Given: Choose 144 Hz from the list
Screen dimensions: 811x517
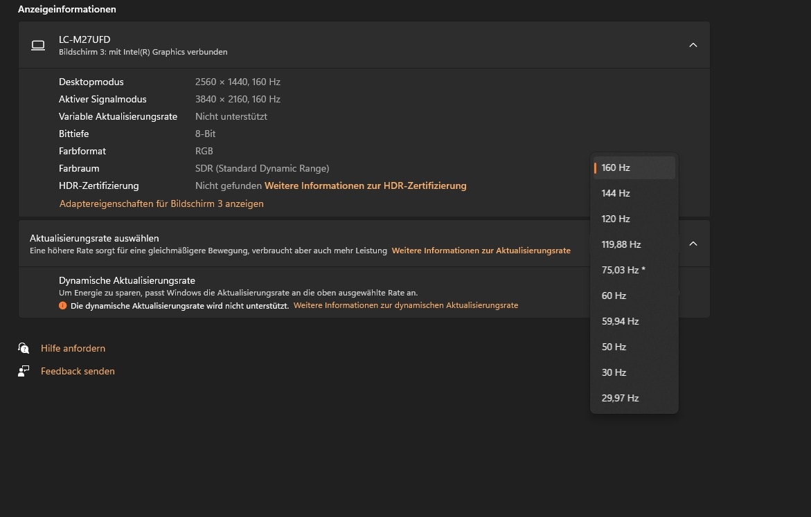Looking at the screenshot, I should (616, 193).
